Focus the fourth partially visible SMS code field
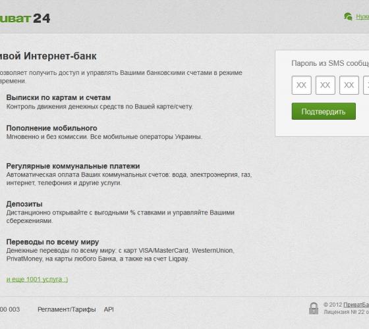 tap(366, 85)
